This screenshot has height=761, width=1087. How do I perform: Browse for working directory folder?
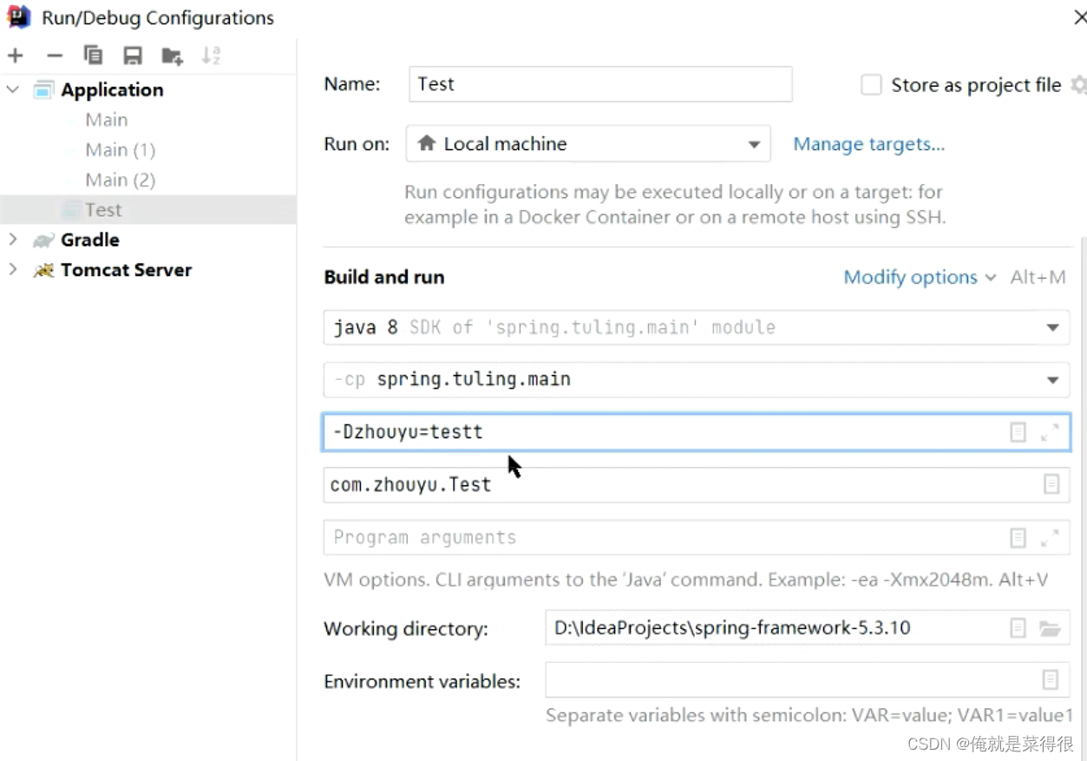pos(1050,628)
